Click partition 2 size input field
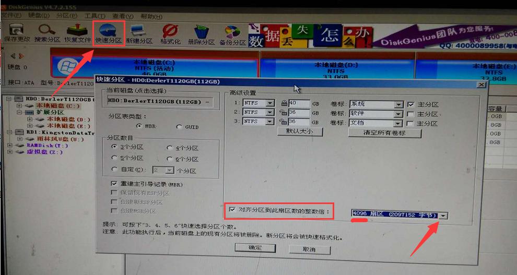 (299, 113)
